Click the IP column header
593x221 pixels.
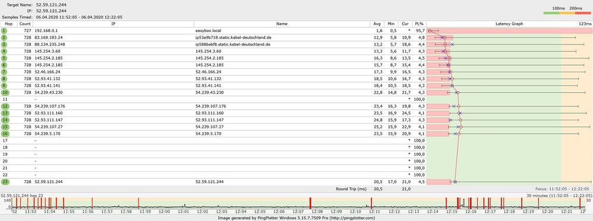coord(113,24)
